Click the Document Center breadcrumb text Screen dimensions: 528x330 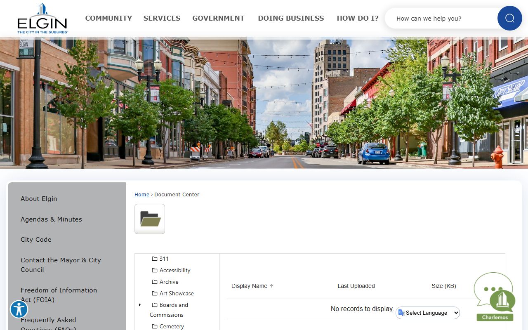tap(177, 194)
